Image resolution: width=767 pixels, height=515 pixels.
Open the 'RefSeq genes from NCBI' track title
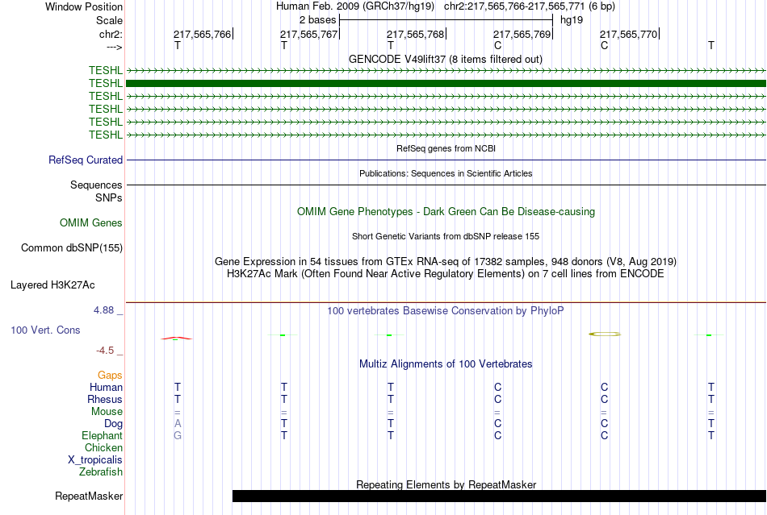[446, 148]
